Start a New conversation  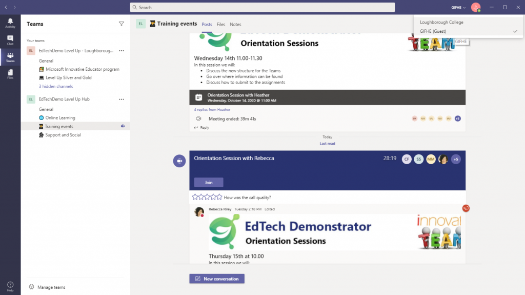pyautogui.click(x=217, y=279)
